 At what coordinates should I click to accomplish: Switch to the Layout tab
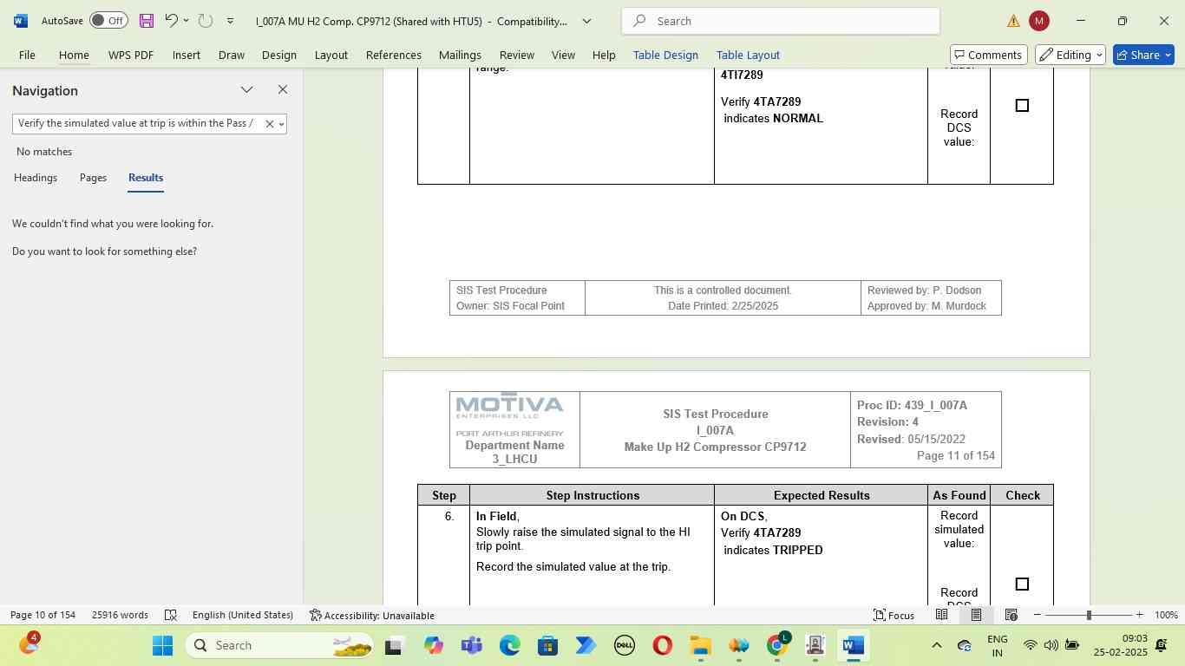click(x=331, y=55)
